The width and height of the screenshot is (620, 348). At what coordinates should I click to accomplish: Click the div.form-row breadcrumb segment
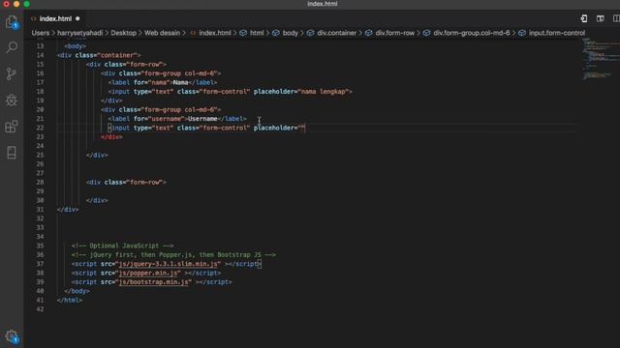(x=395, y=33)
